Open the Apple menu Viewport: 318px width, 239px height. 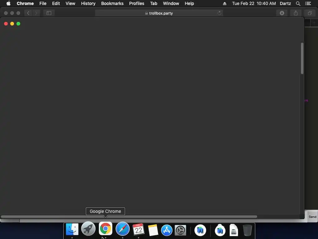pyautogui.click(x=8, y=3)
